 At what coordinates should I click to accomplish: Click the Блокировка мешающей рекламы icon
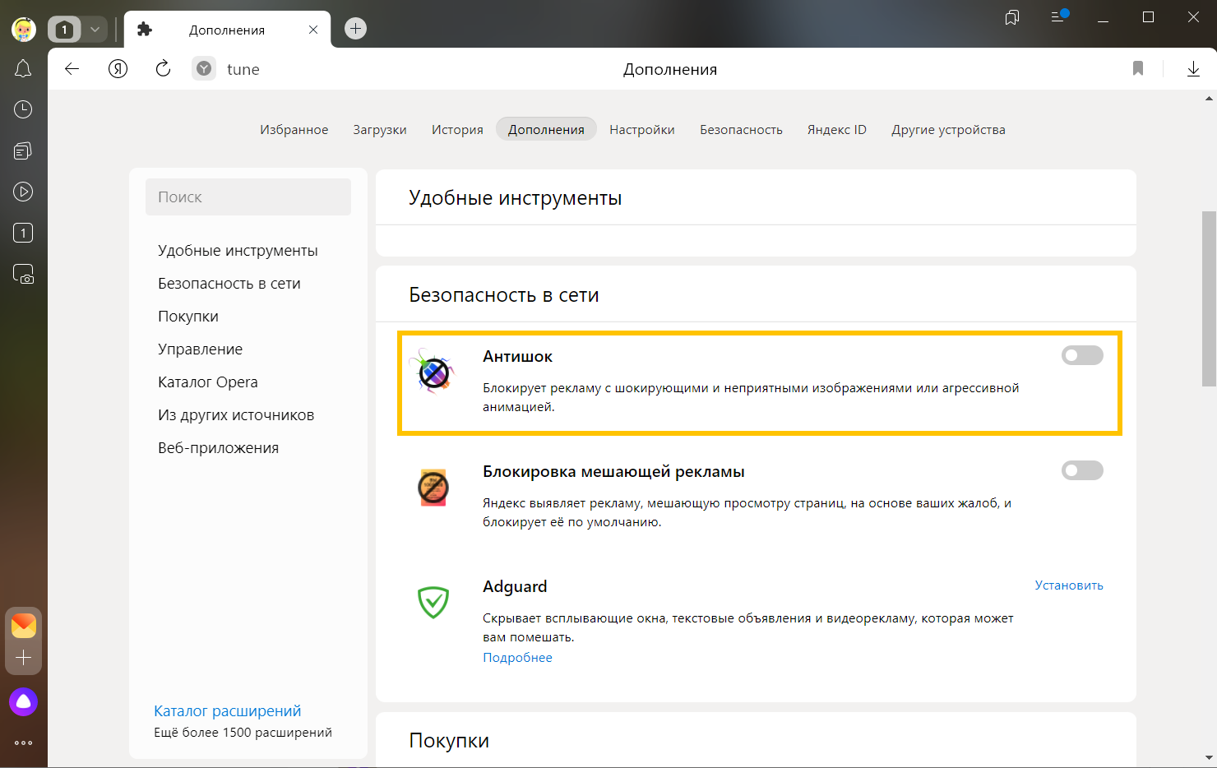433,487
